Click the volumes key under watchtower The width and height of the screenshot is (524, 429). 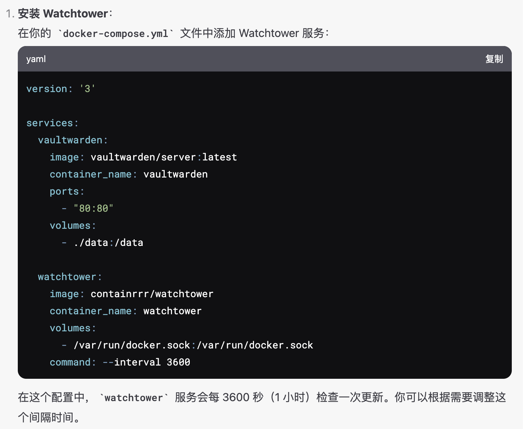pos(73,328)
